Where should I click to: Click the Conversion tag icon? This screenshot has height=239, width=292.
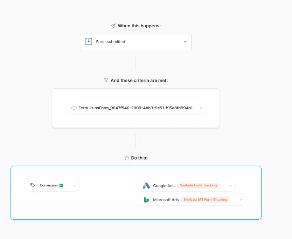(x=33, y=185)
